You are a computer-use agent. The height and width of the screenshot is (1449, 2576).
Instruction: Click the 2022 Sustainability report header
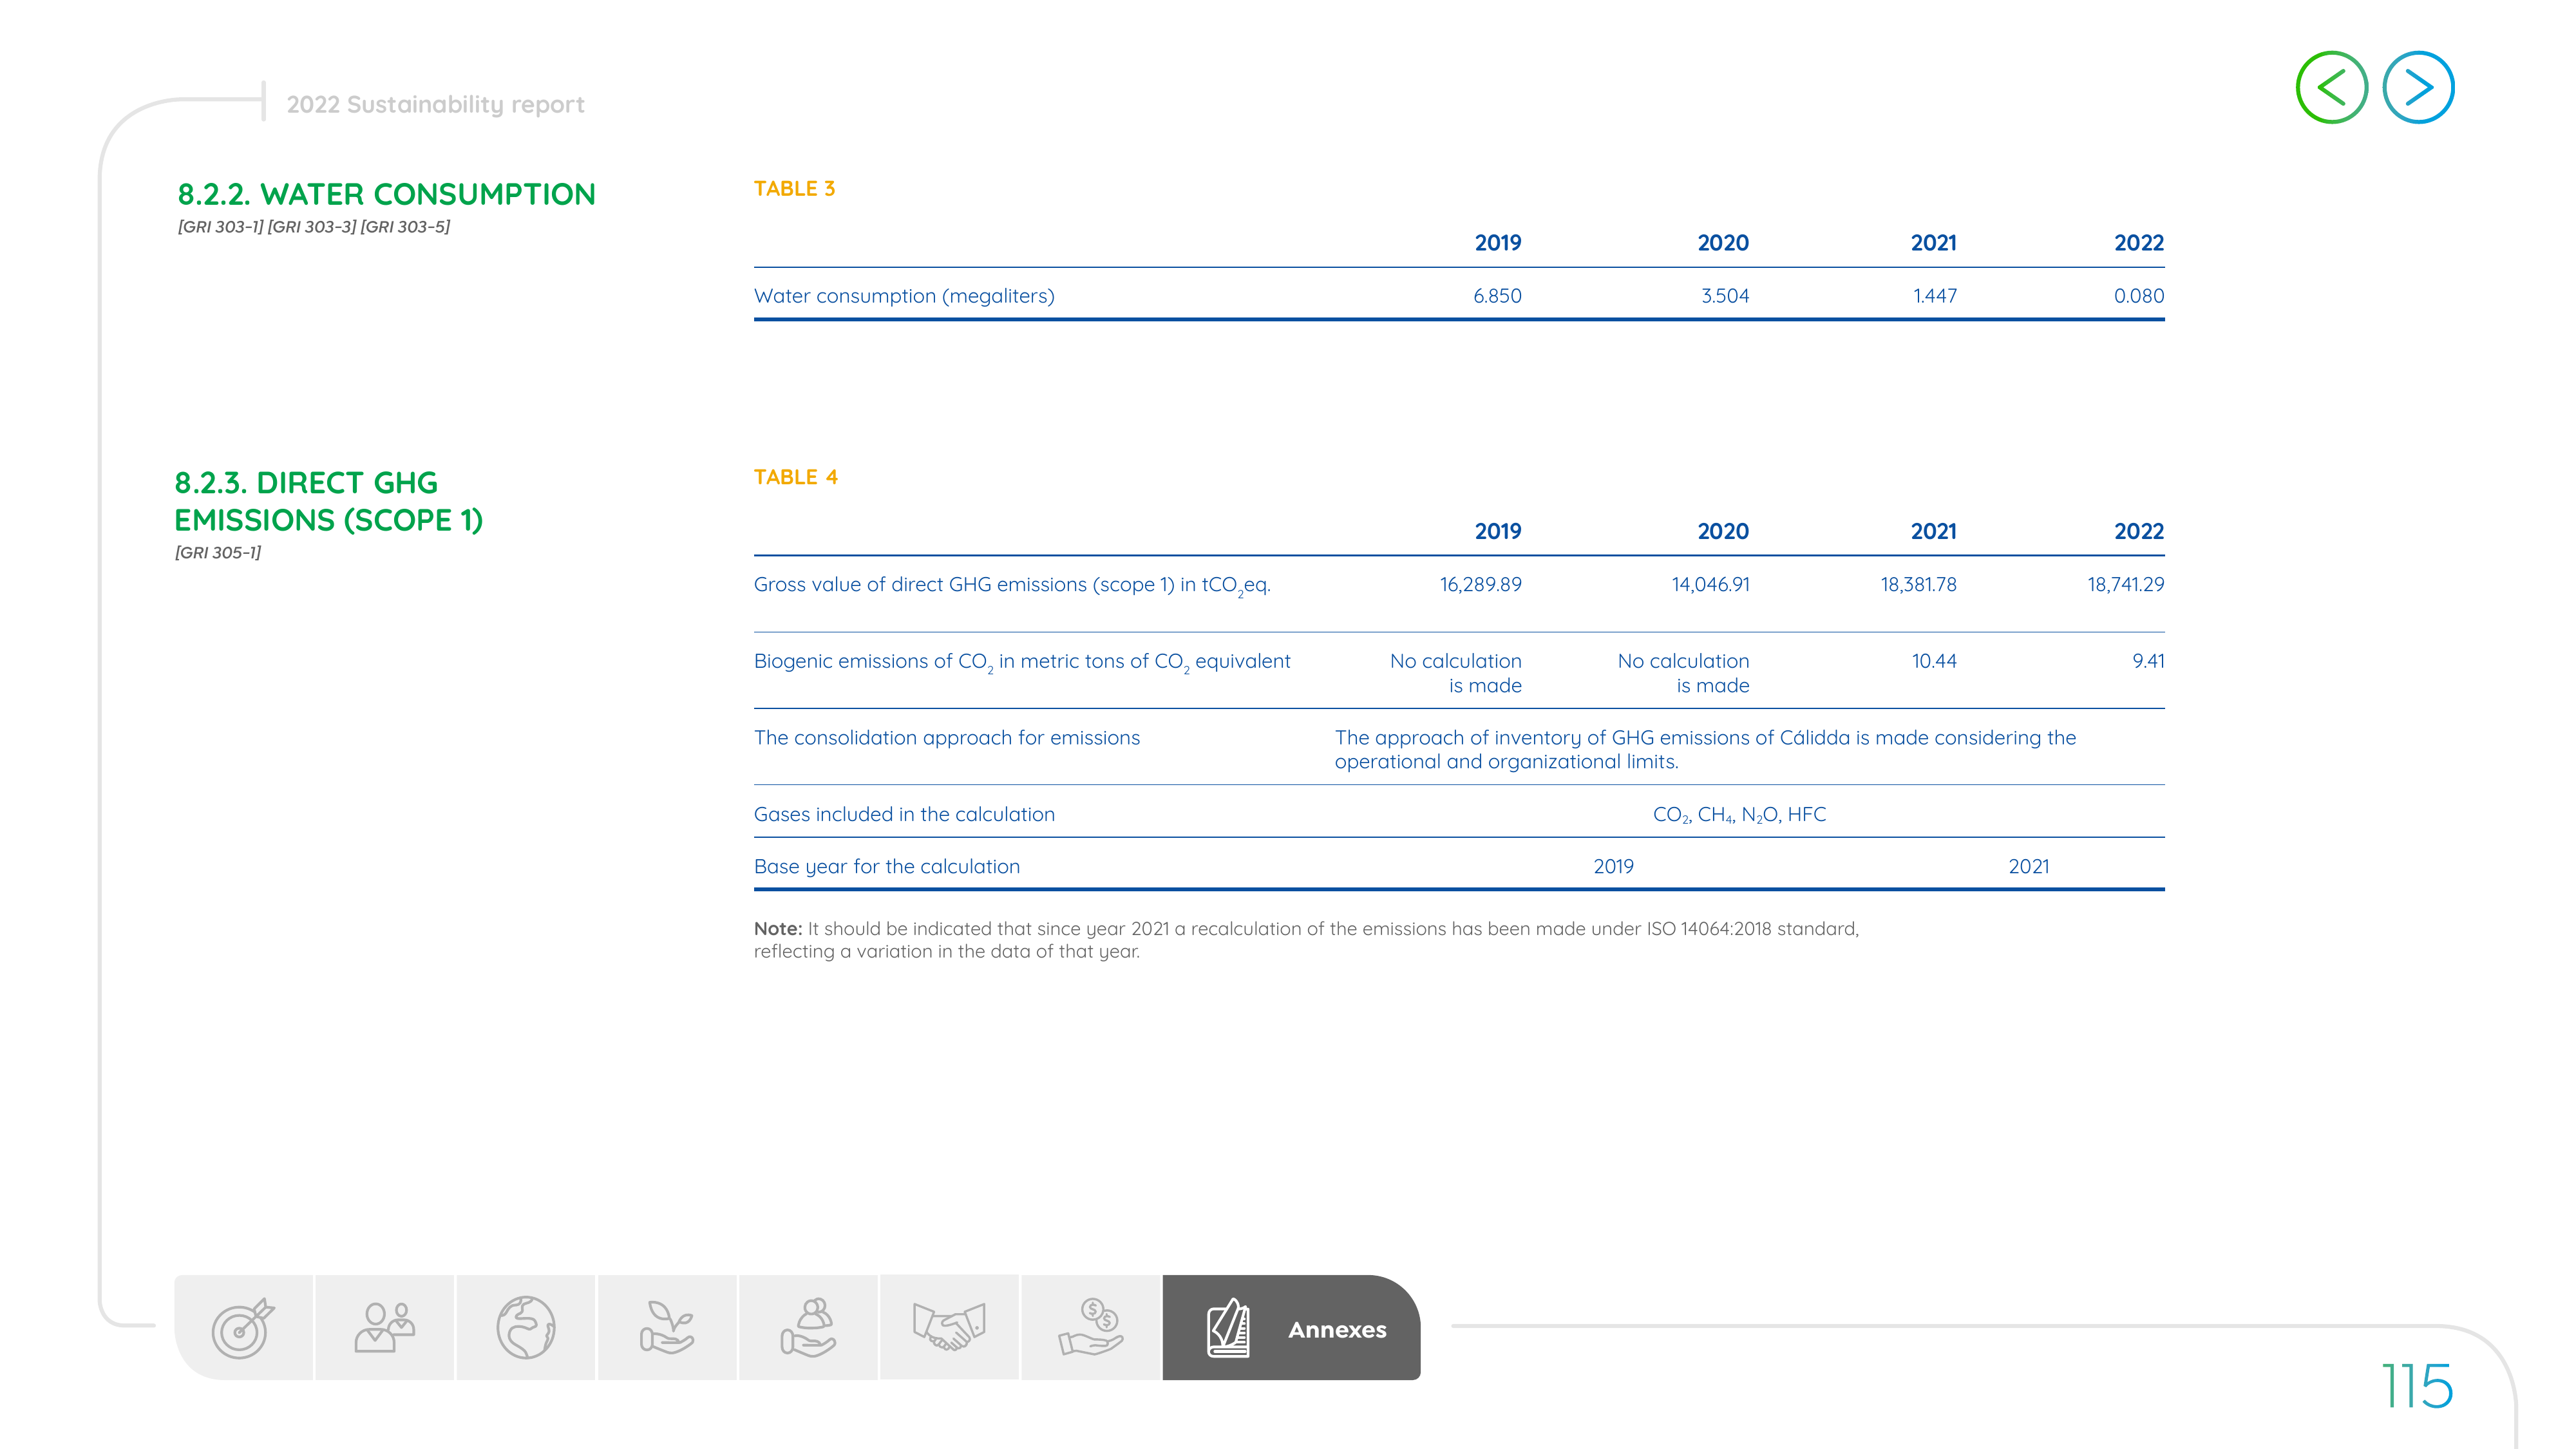point(435,105)
